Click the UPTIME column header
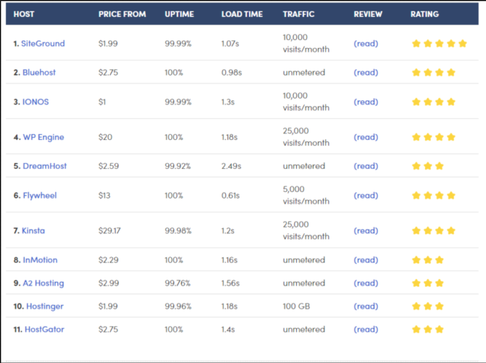The width and height of the screenshot is (486, 363). 180,14
